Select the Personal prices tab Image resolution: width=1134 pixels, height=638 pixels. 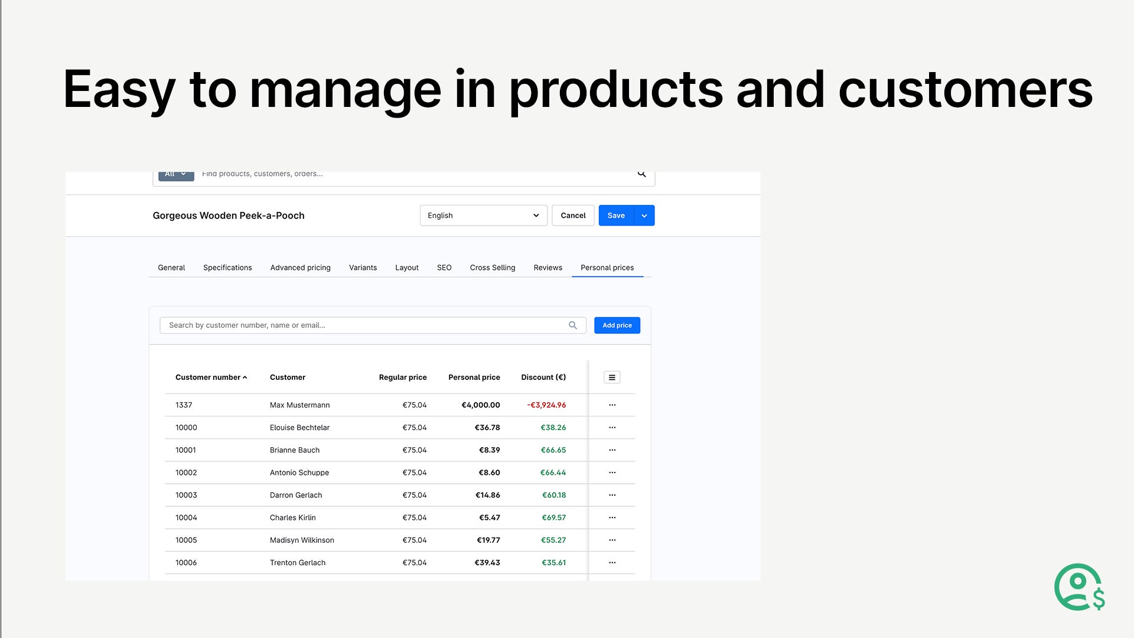click(x=607, y=268)
